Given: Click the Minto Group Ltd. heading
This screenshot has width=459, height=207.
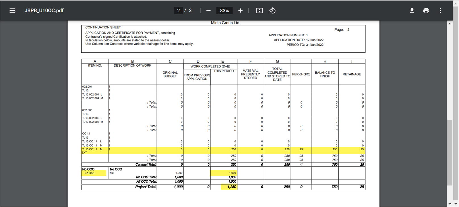Looking at the screenshot, I should click(226, 23).
